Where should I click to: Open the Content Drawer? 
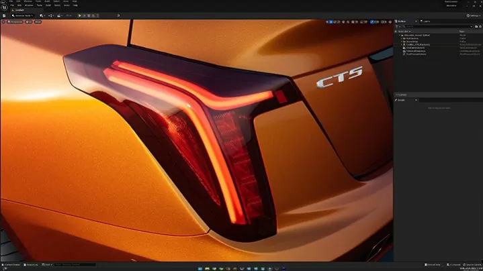[12, 265]
